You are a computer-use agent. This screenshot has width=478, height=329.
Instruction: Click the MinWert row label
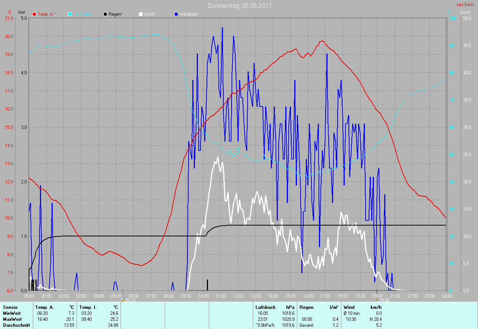click(12, 313)
